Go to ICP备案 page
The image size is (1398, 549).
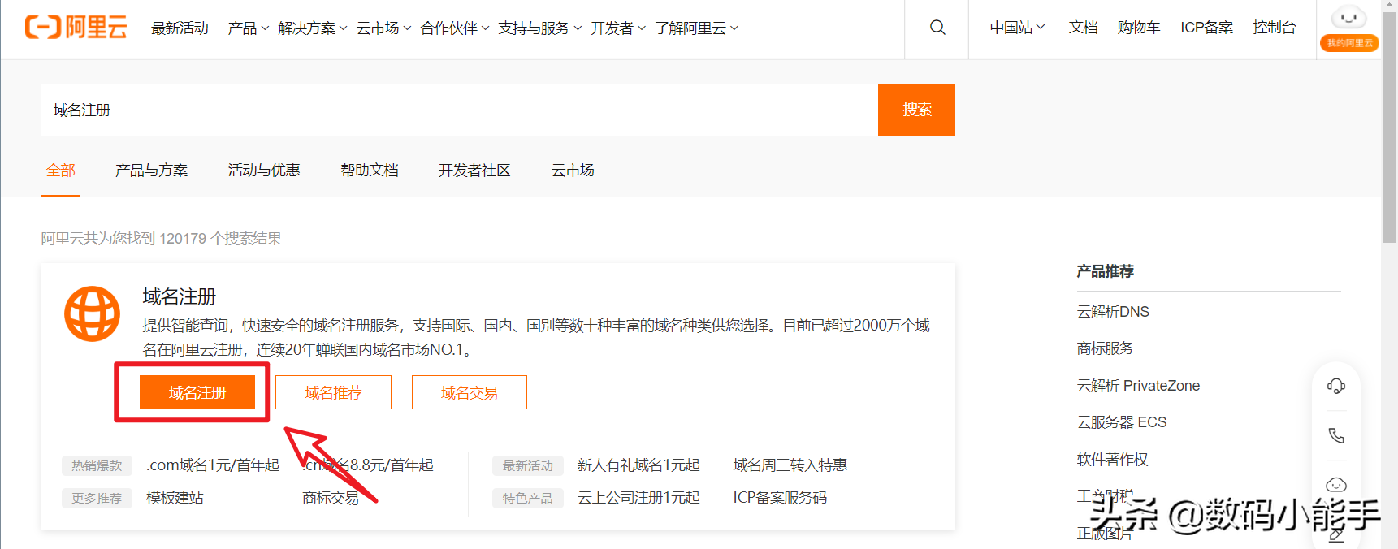tap(1206, 28)
